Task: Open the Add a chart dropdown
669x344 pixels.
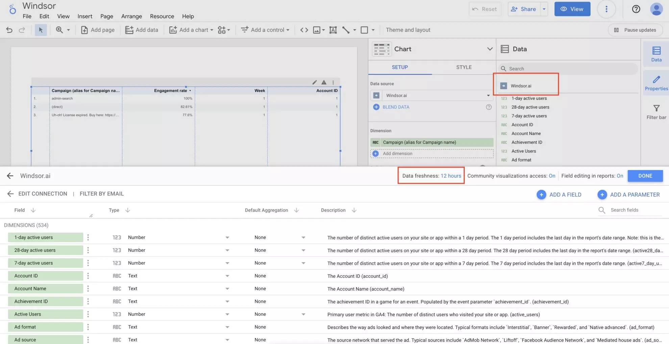Action: [191, 30]
